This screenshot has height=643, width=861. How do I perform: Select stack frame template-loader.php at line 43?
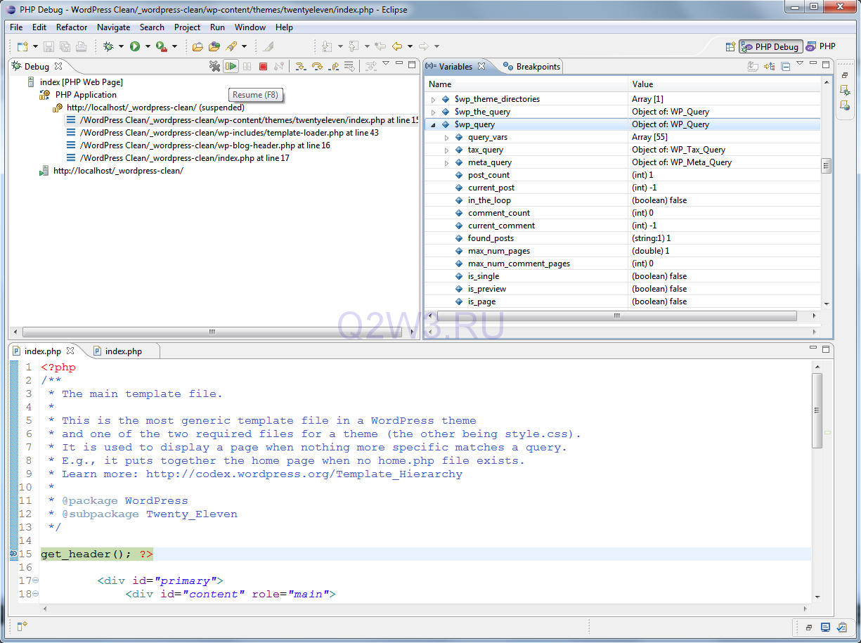click(222, 133)
